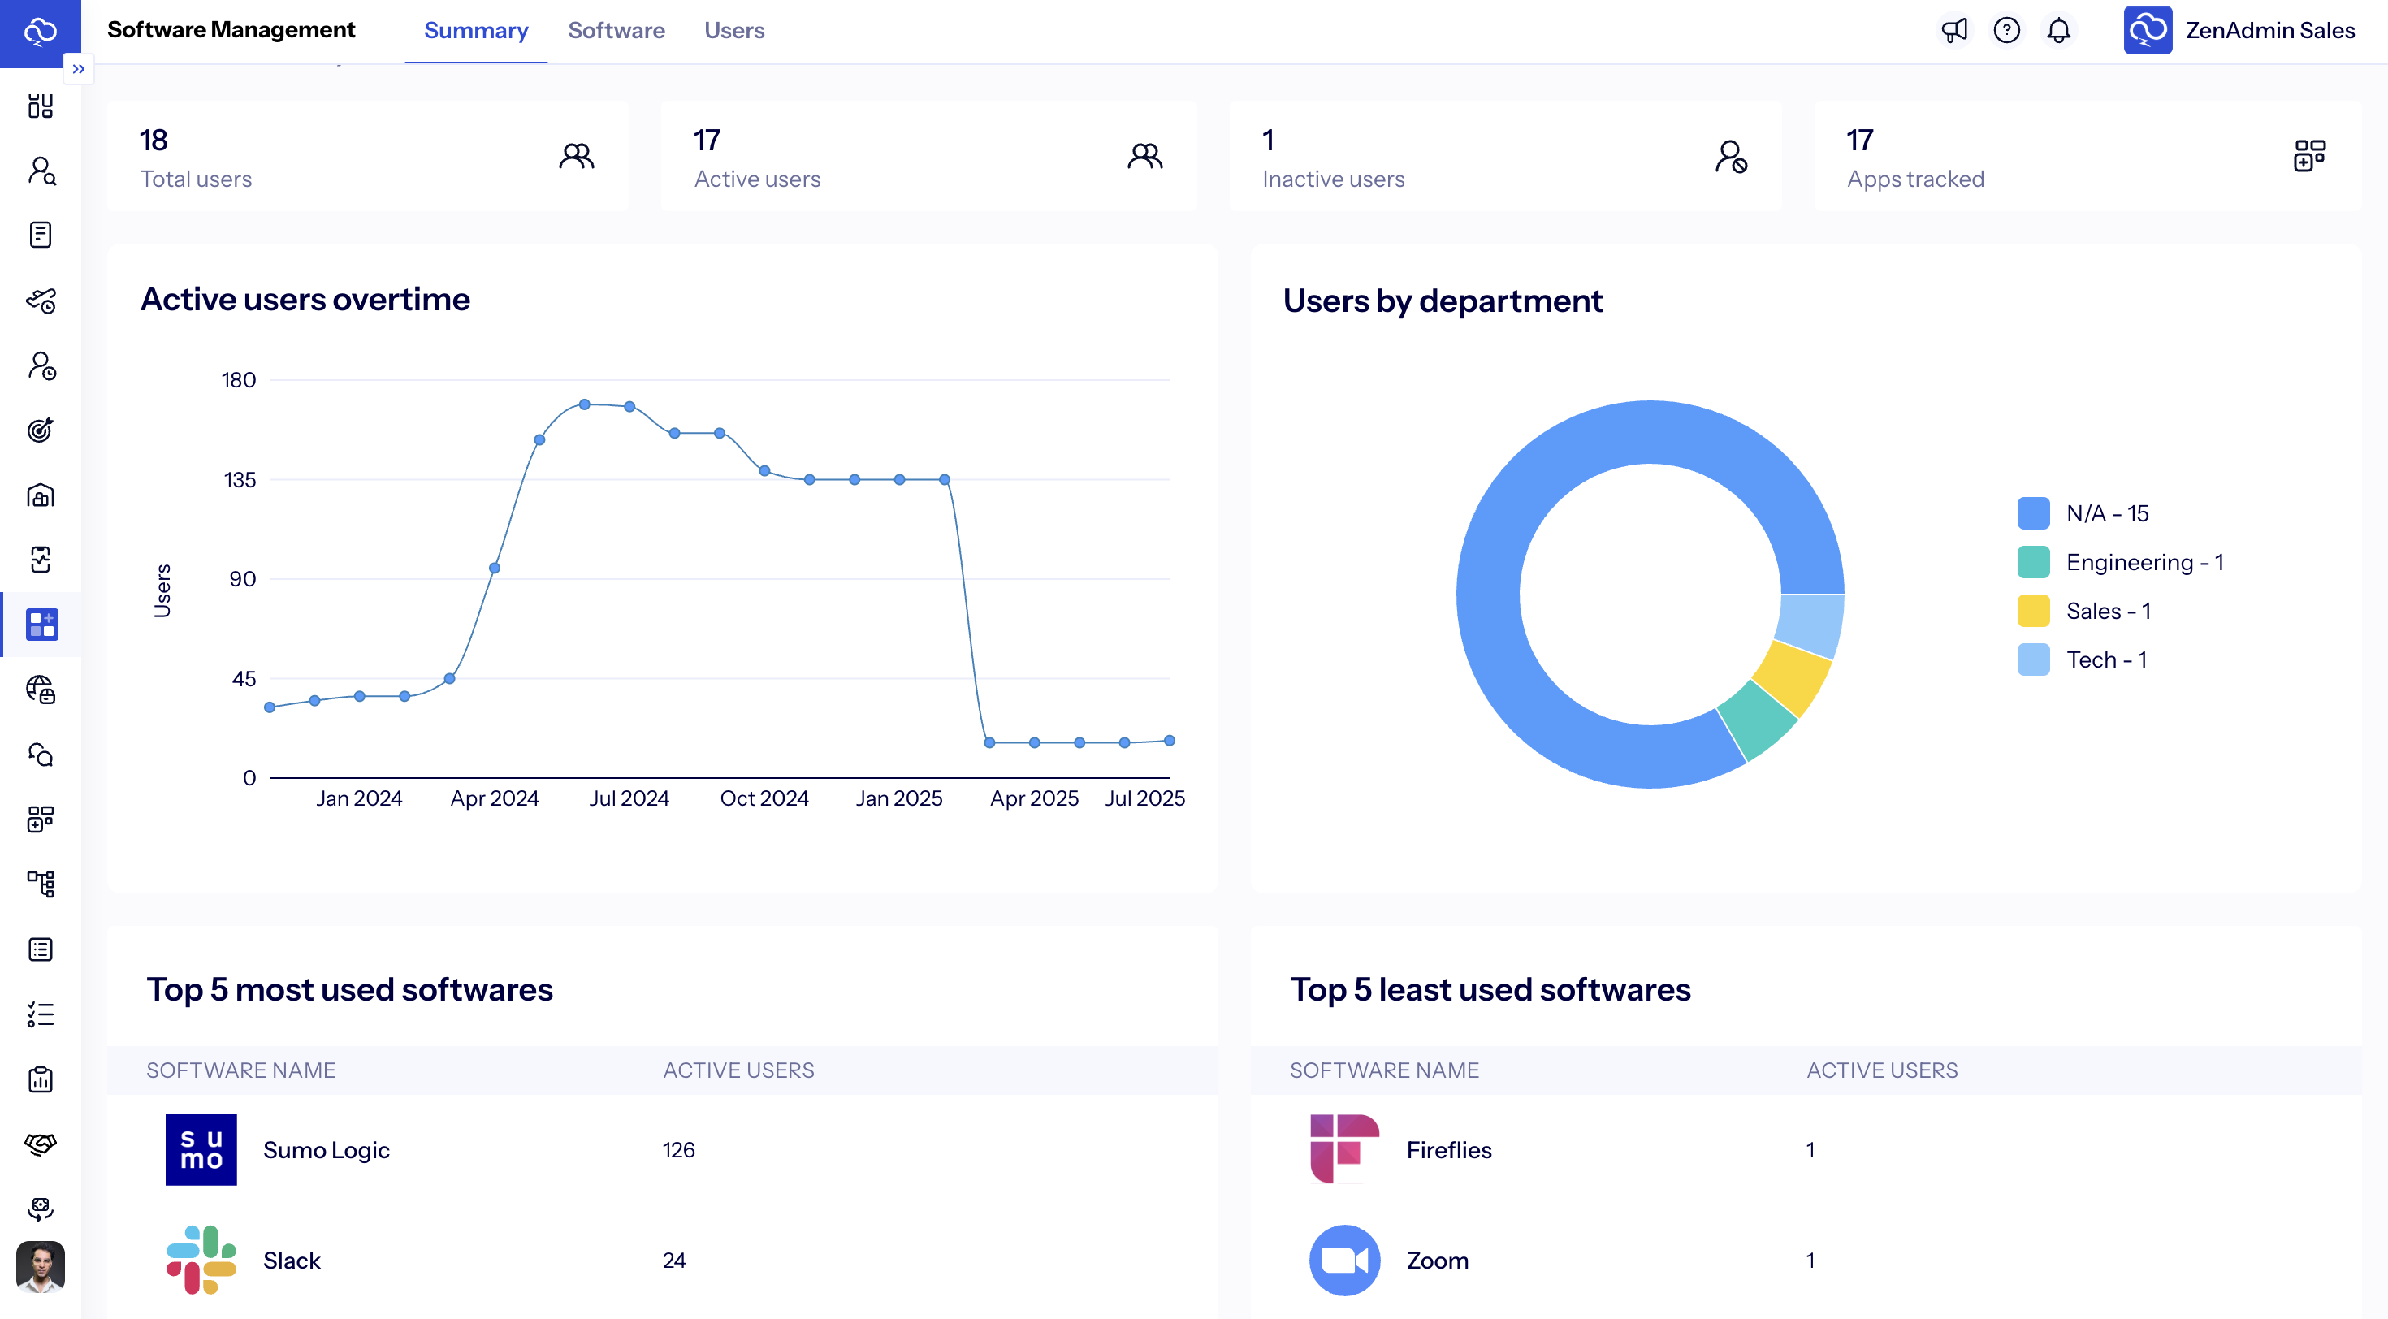Select the highlighted Software Management sidebar icon
Image resolution: width=2388 pixels, height=1319 pixels.
(41, 625)
